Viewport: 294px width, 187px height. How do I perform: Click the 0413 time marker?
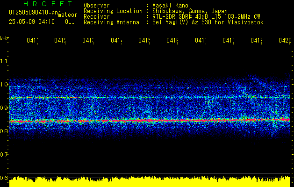(88, 40)
